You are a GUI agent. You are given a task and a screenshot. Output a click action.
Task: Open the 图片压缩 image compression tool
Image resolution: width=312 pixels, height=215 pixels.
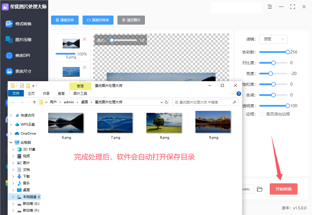tap(18, 40)
